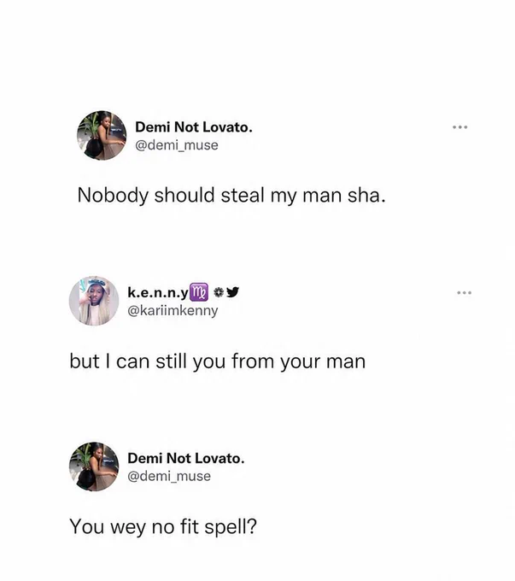Click the @demi_muse handle above "You wey no fit spell?"
This screenshot has height=581, width=515.
(x=169, y=476)
